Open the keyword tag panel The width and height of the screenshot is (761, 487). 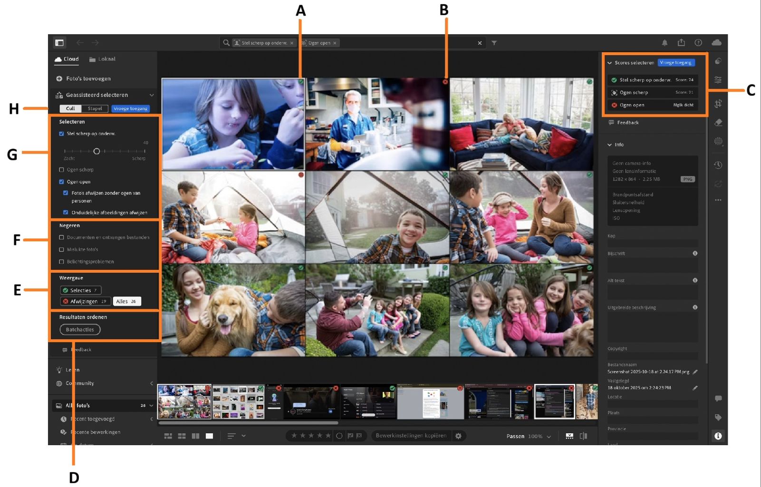[718, 418]
